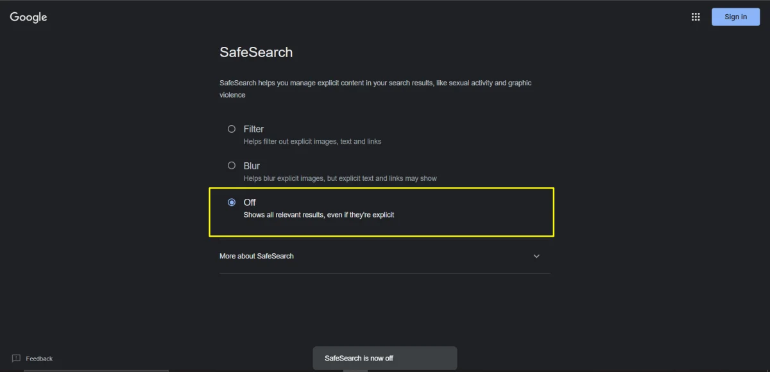The image size is (770, 372).
Task: Click the SafeSearch page heading
Action: (256, 52)
